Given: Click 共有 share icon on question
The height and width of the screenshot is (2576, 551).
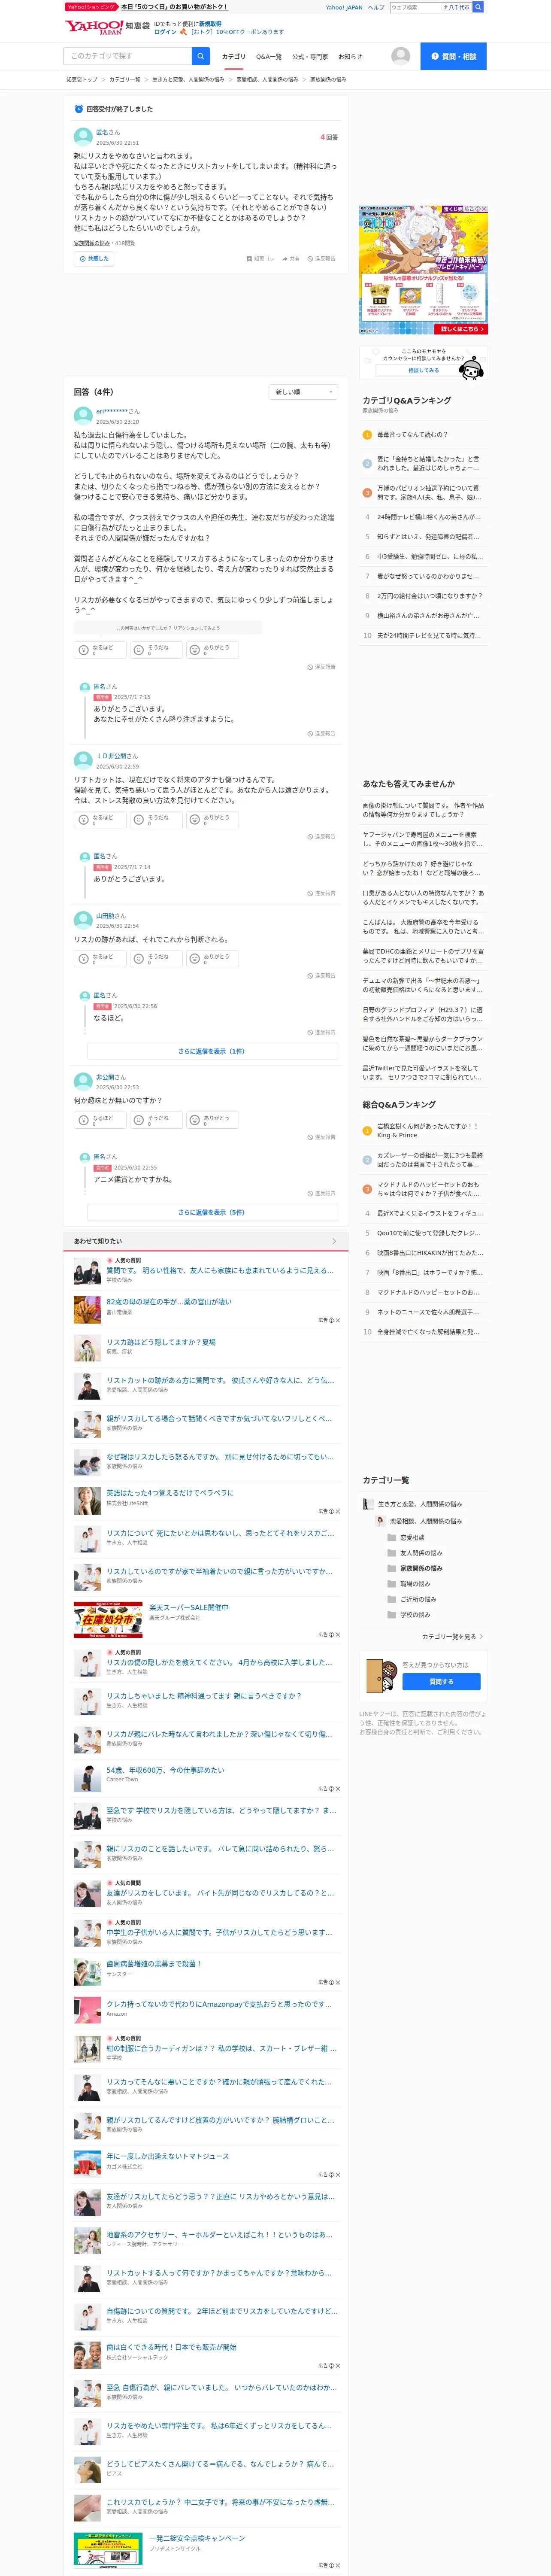Looking at the screenshot, I should point(291,258).
